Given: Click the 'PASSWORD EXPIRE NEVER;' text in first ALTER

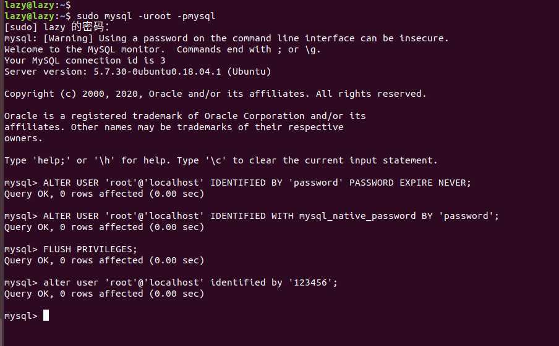Looking at the screenshot, I should click(x=410, y=183).
